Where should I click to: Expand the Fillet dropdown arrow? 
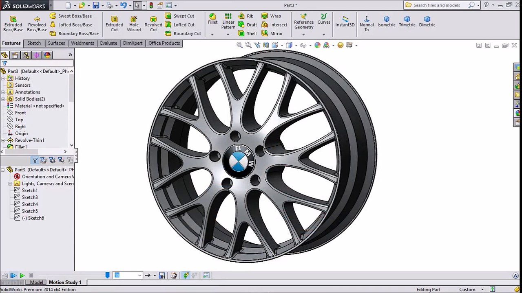point(212,35)
